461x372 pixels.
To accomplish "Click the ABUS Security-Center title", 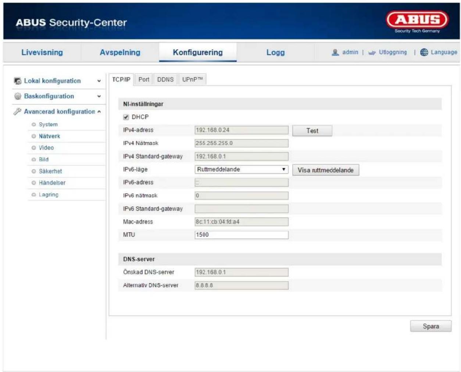I will (x=71, y=22).
